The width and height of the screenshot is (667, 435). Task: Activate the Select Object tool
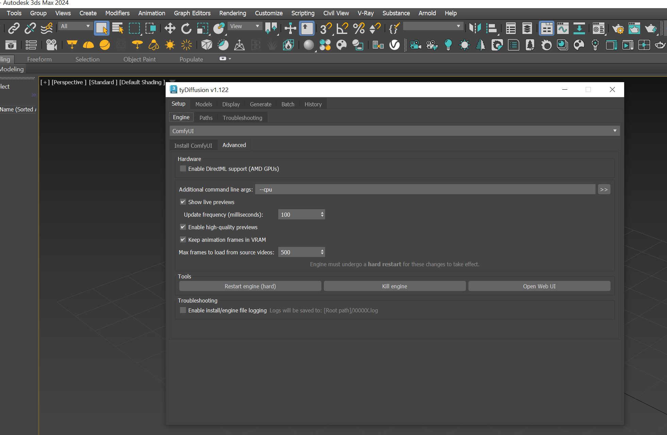pyautogui.click(x=101, y=28)
